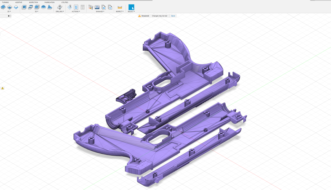Activate the Measure ruler icon

pos(120,7)
